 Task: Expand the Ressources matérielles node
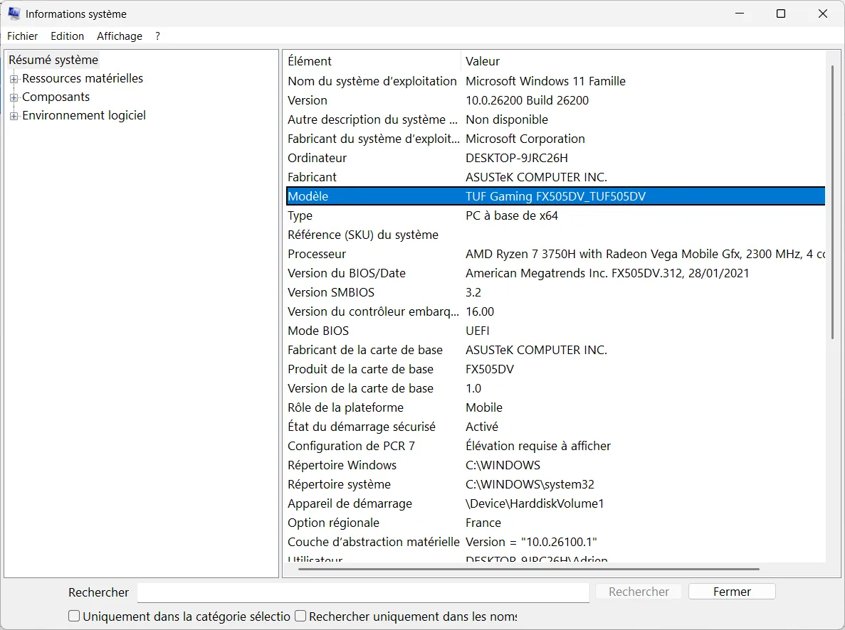tap(14, 79)
